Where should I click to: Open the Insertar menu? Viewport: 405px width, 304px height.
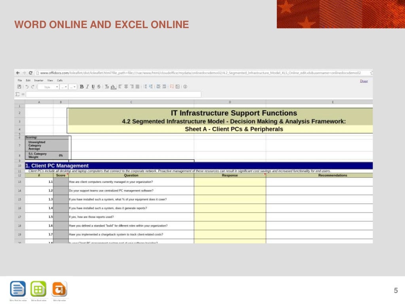(39, 80)
